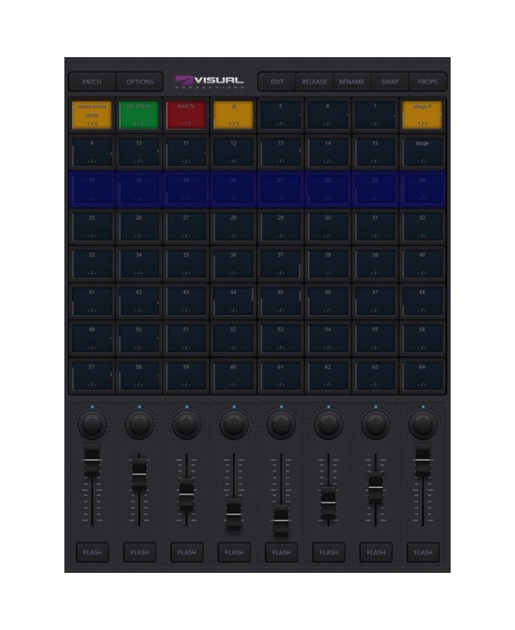Trigger the green 'par chase' cue pad
The height and width of the screenshot is (630, 515).
click(139, 115)
